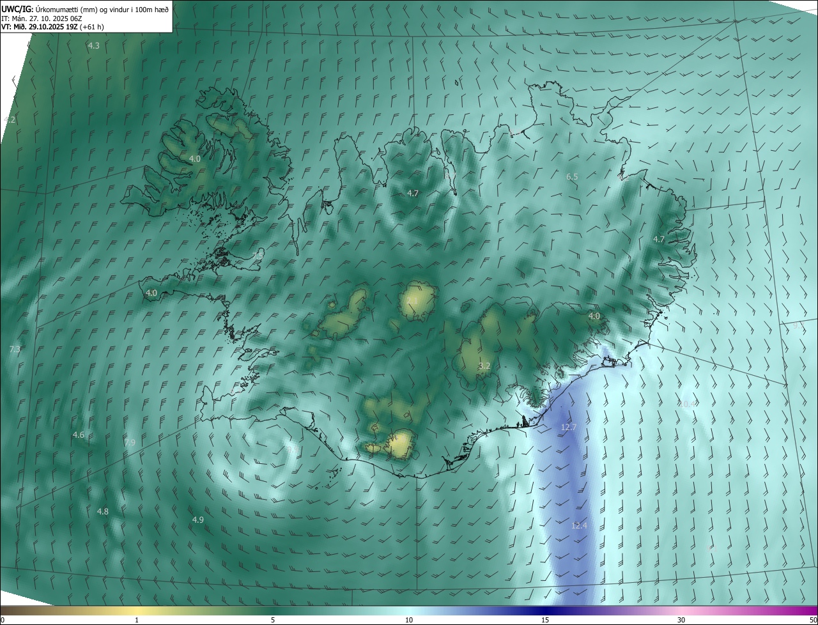Select the 7.9 value next to 4.6

coord(130,442)
